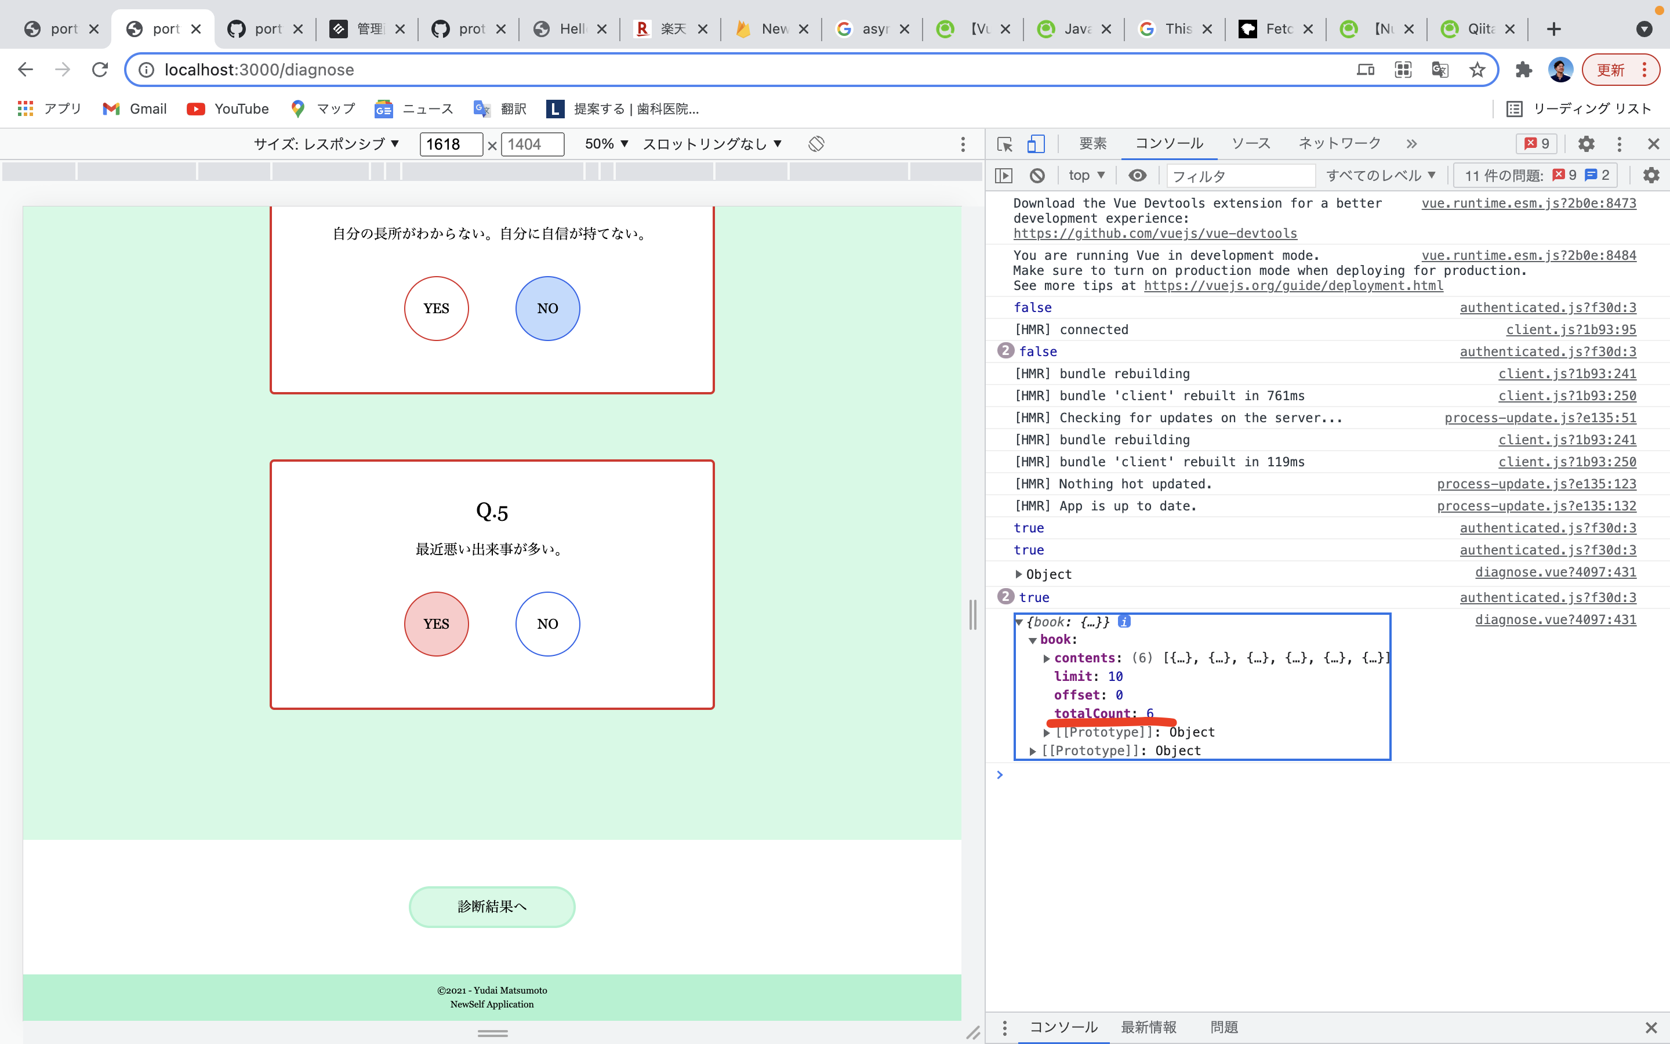Click the rotate viewport icon

point(816,144)
